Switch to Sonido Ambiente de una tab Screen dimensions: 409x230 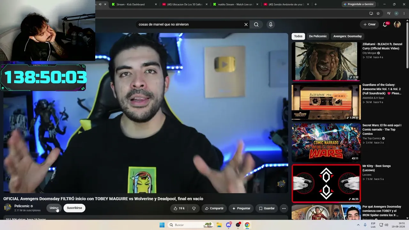[x=286, y=4]
